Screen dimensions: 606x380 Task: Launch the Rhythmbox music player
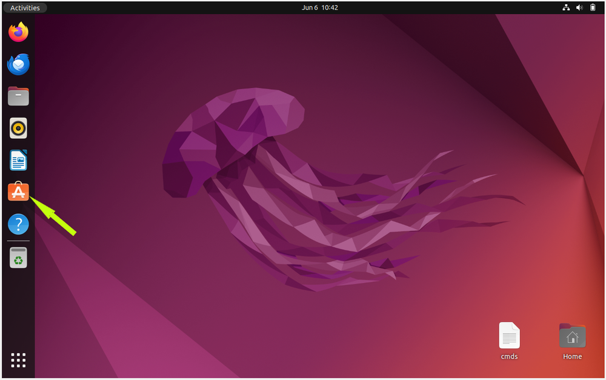(18, 128)
